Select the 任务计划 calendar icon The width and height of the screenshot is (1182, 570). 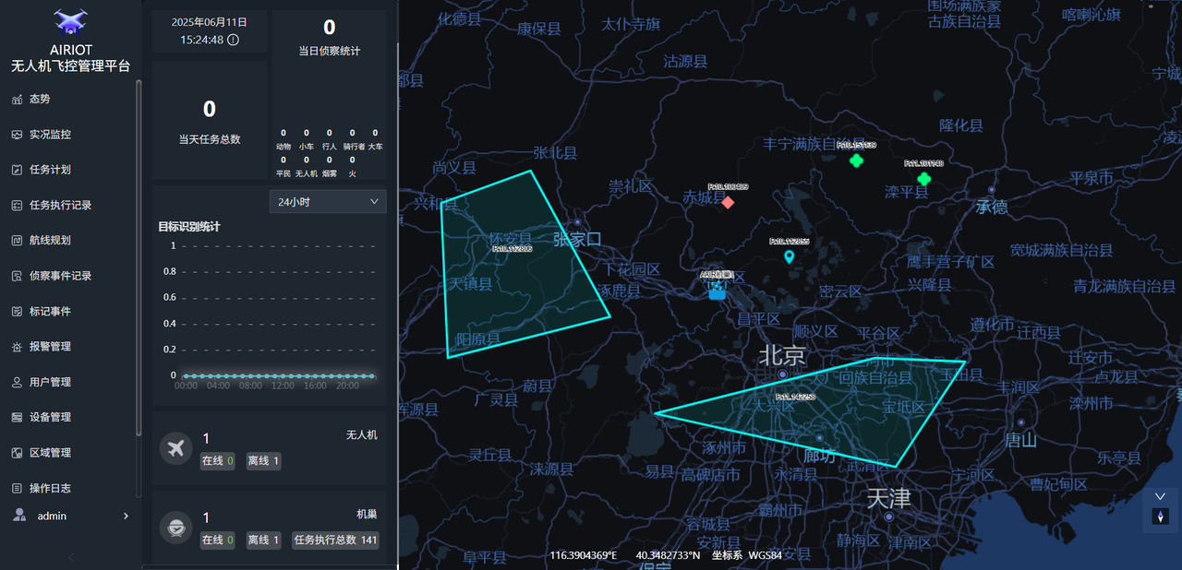tap(17, 170)
